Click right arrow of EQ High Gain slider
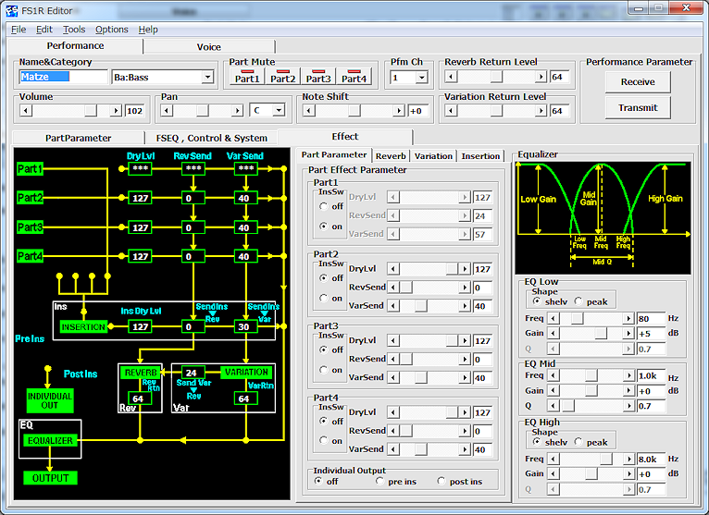Image resolution: width=709 pixels, height=515 pixels. pos(628,474)
